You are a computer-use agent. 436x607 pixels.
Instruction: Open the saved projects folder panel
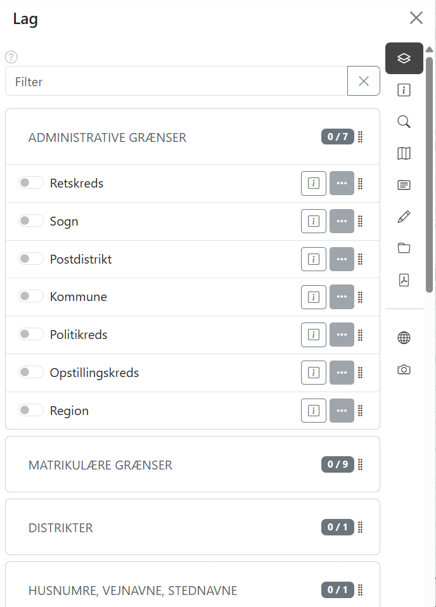pyautogui.click(x=404, y=248)
